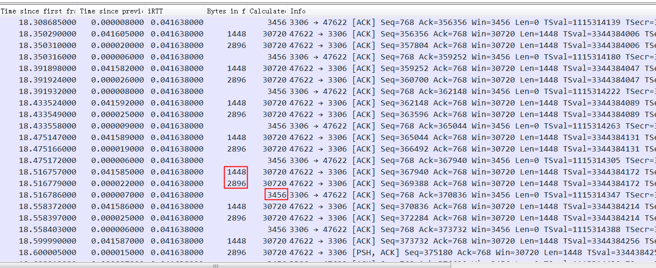This screenshot has height=268, width=656.
Task: Click the delta time cell 0.041582000
Action: point(118,69)
